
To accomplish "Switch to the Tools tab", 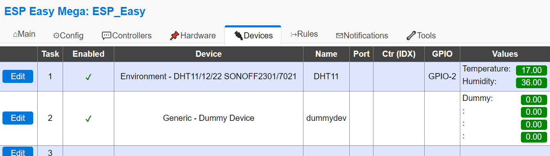I will point(421,36).
